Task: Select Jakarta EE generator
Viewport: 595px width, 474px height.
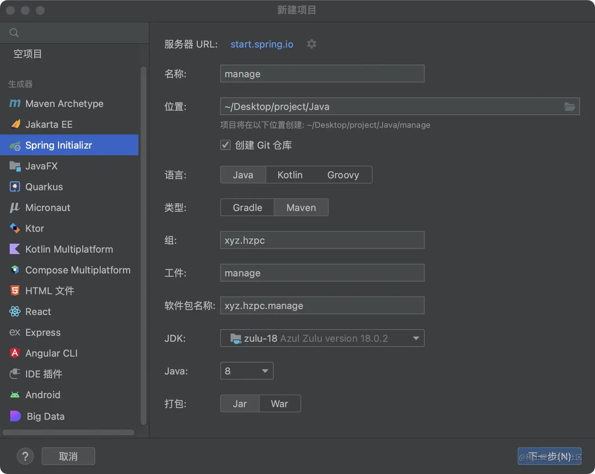Action: [x=69, y=124]
